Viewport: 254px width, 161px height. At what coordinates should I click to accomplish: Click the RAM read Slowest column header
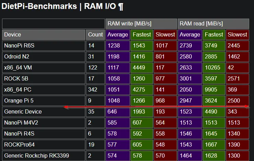pyautogui.click(x=237, y=34)
